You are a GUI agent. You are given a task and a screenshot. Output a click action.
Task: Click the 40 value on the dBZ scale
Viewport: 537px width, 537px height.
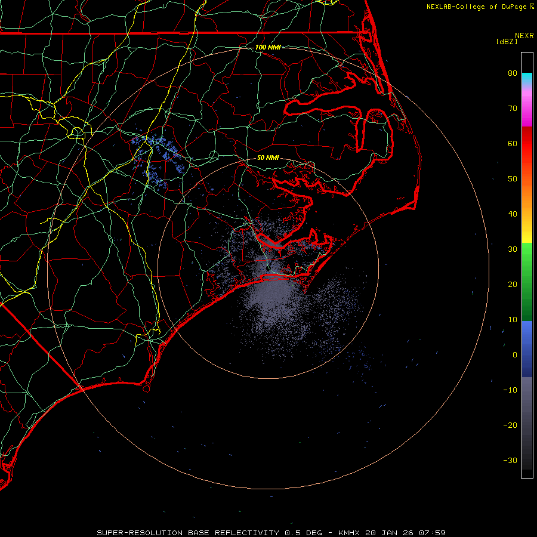tap(513, 214)
